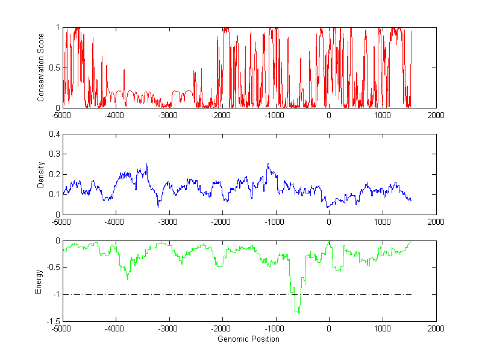The height and width of the screenshot is (361, 482).
Task: Click the green energy dip near -3800
Action: [127, 278]
